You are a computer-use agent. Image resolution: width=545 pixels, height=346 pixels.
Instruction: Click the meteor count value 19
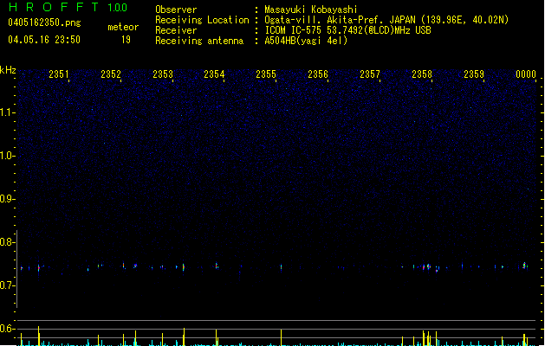126,40
